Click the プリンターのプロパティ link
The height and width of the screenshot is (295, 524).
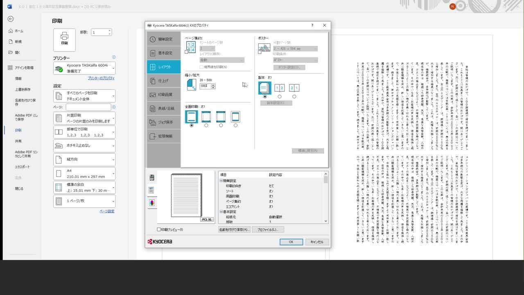[x=102, y=78]
